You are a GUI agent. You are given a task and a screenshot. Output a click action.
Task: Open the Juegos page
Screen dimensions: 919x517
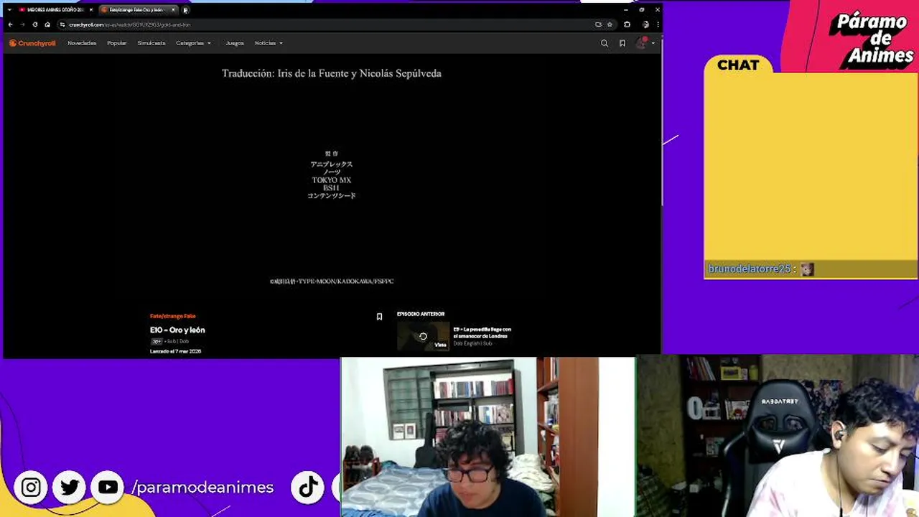(x=235, y=43)
